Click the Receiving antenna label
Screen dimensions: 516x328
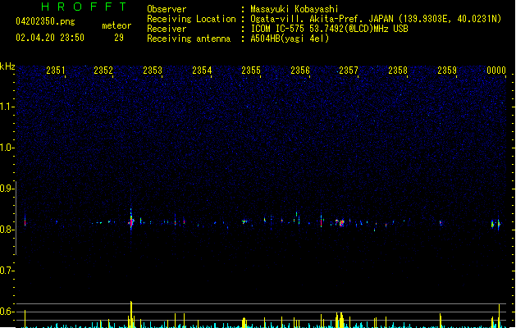pyautogui.click(x=189, y=39)
